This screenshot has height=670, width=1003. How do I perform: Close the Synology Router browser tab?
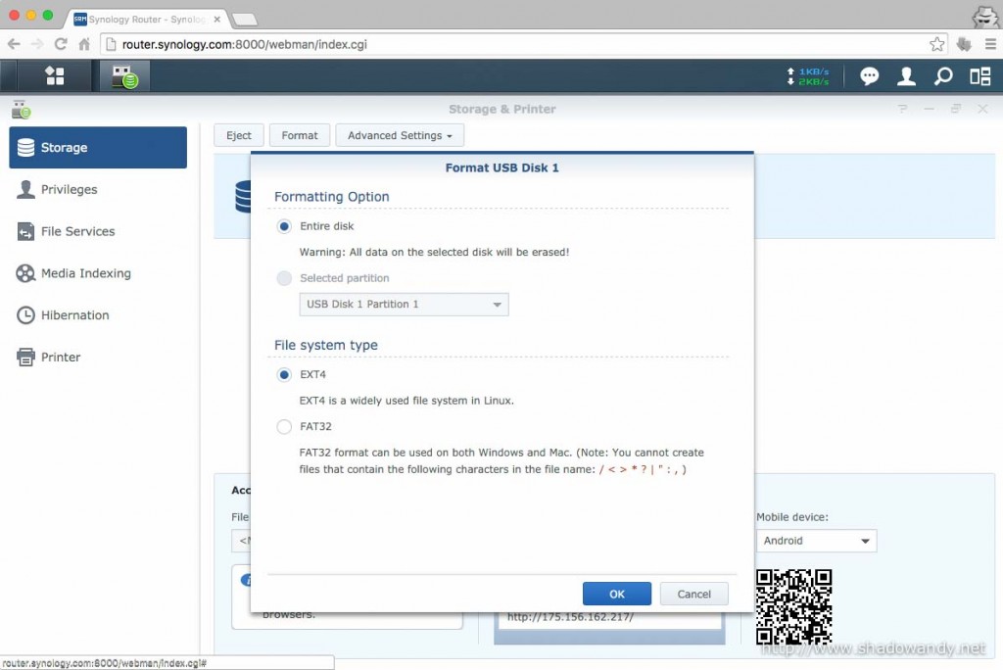click(216, 20)
